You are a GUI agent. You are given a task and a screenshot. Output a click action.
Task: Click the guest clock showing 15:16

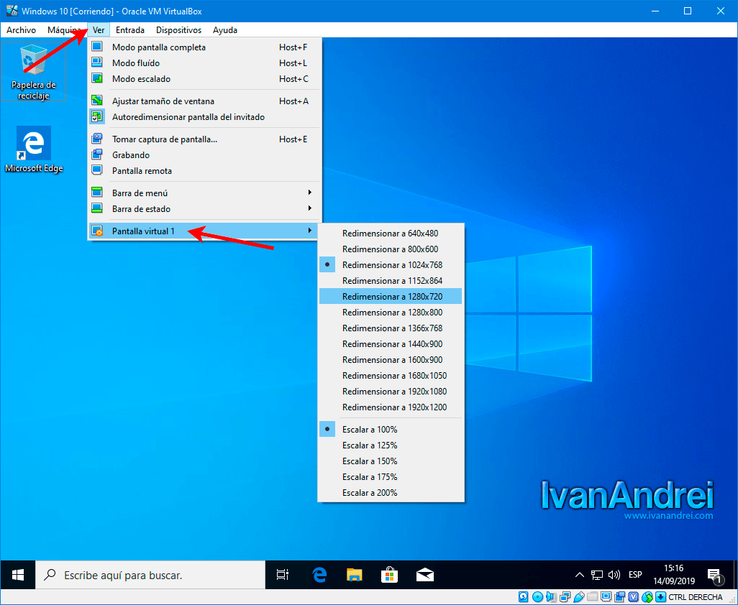click(x=673, y=574)
